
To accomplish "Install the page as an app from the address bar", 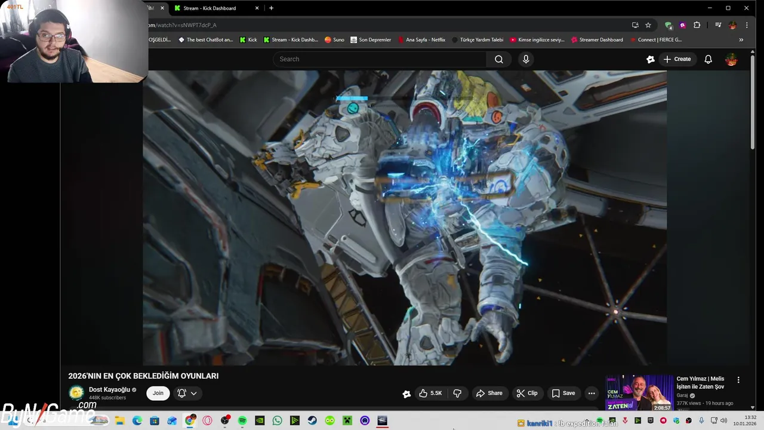I will [635, 25].
